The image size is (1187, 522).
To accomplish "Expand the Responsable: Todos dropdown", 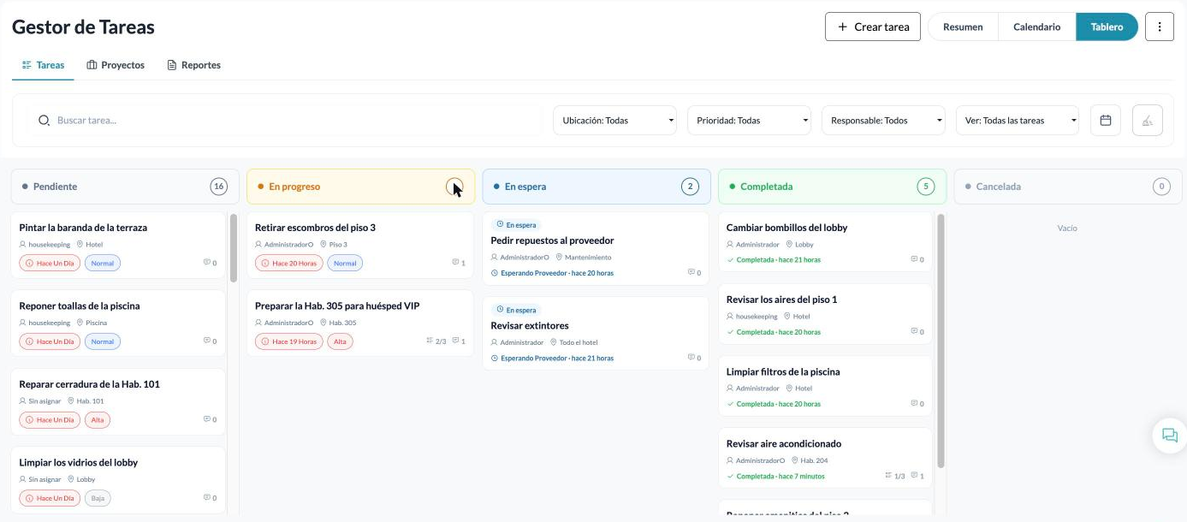I will [x=883, y=121].
